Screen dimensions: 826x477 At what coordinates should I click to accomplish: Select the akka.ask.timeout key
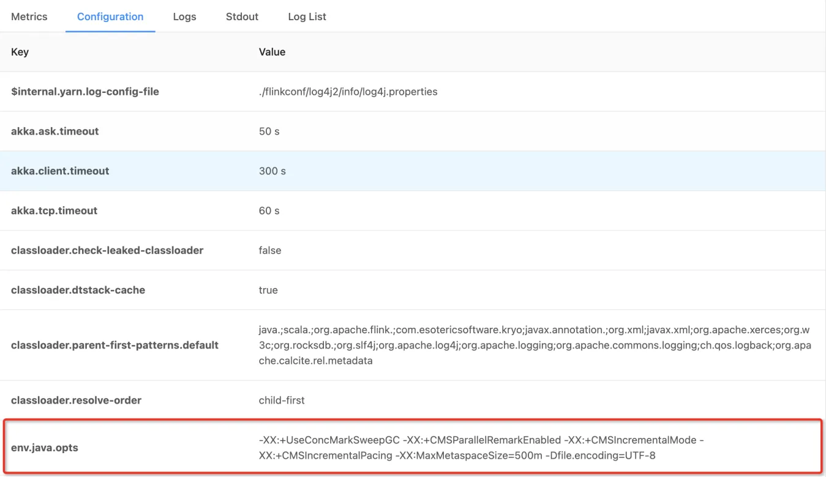[55, 131]
